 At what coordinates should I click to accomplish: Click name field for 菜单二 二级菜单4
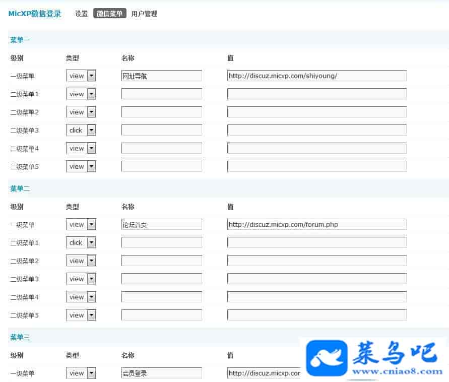point(161,297)
